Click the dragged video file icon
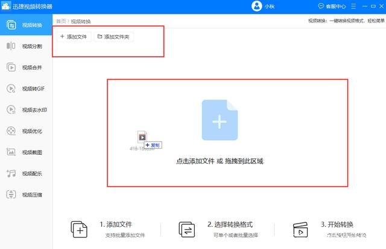Screen dimensions: 386x249 click(x=142, y=137)
